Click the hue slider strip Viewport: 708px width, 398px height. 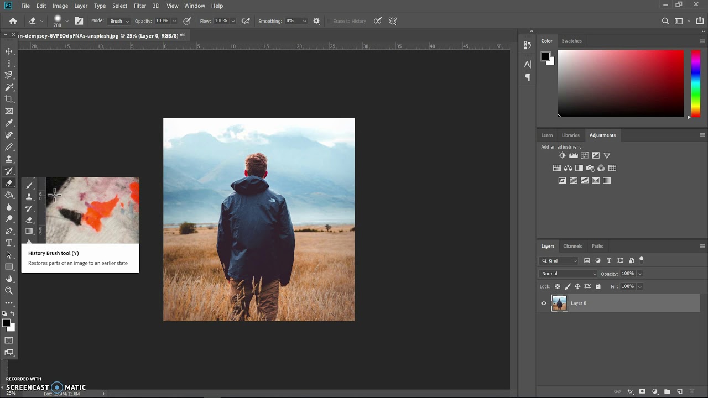click(696, 83)
